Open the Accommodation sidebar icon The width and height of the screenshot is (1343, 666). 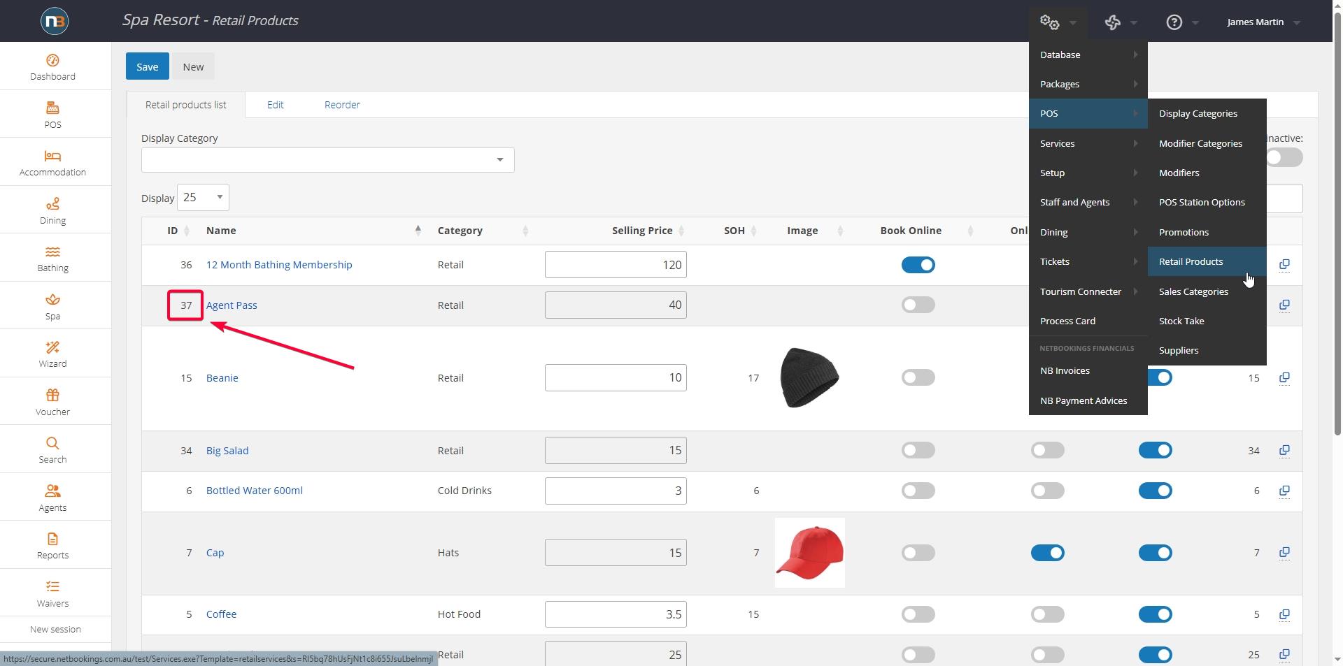[x=52, y=163]
